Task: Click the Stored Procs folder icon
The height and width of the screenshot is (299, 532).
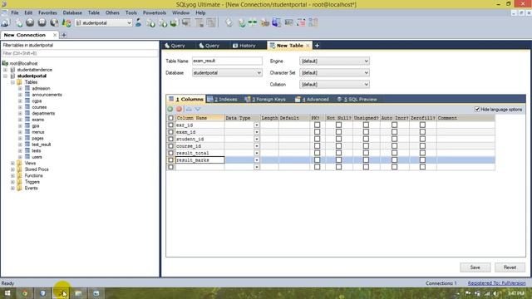Action: coord(20,169)
